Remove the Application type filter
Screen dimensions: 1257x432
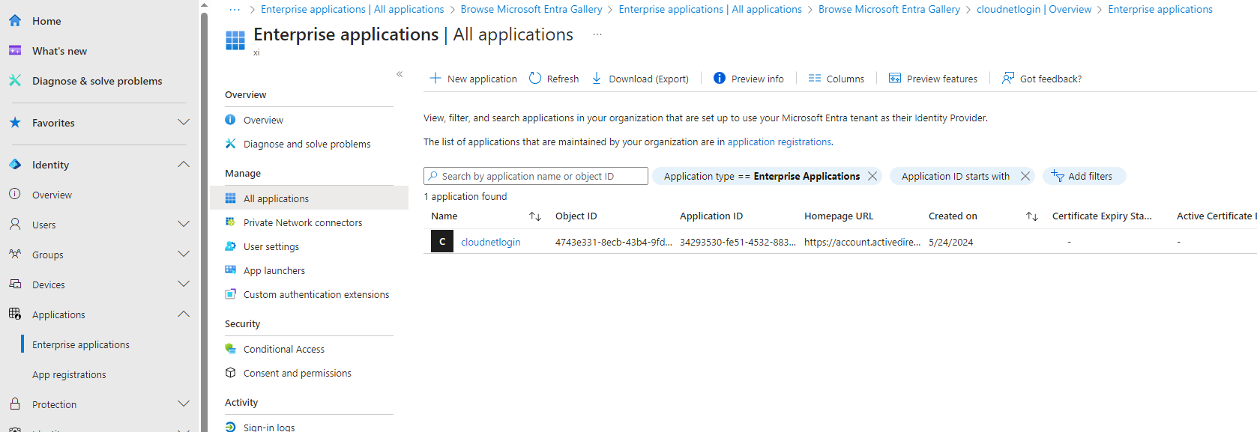click(872, 176)
